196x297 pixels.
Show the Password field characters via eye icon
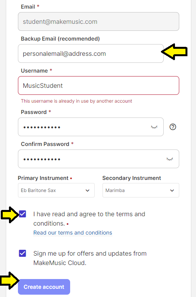[154, 127]
